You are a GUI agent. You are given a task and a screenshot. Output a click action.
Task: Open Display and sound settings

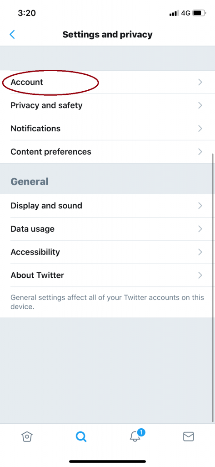107,206
